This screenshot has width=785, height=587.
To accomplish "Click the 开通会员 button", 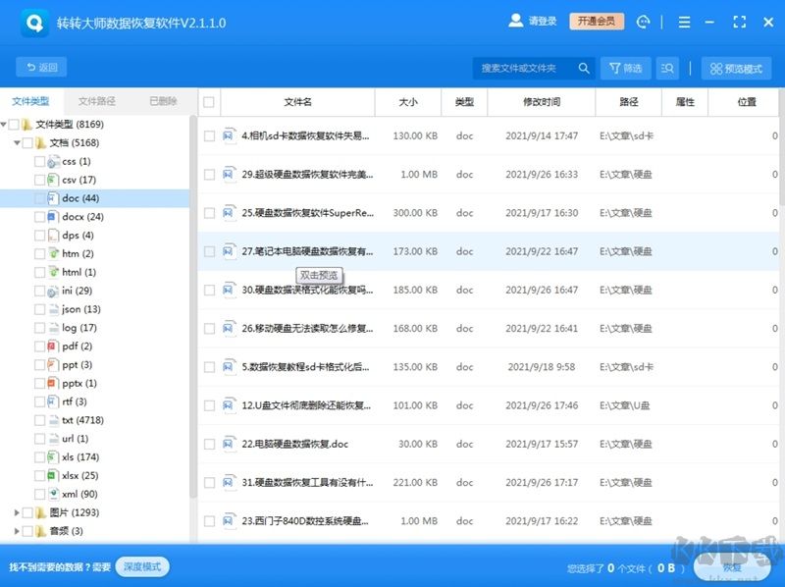I will [x=597, y=22].
